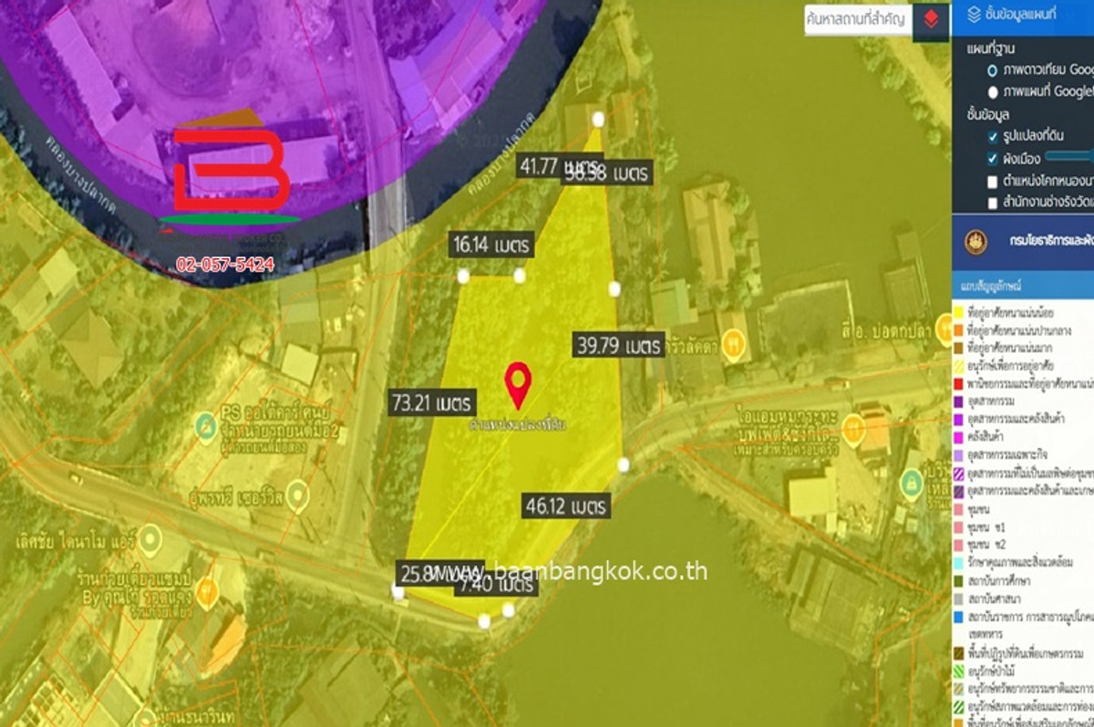Select the Google map image base map

992,92
